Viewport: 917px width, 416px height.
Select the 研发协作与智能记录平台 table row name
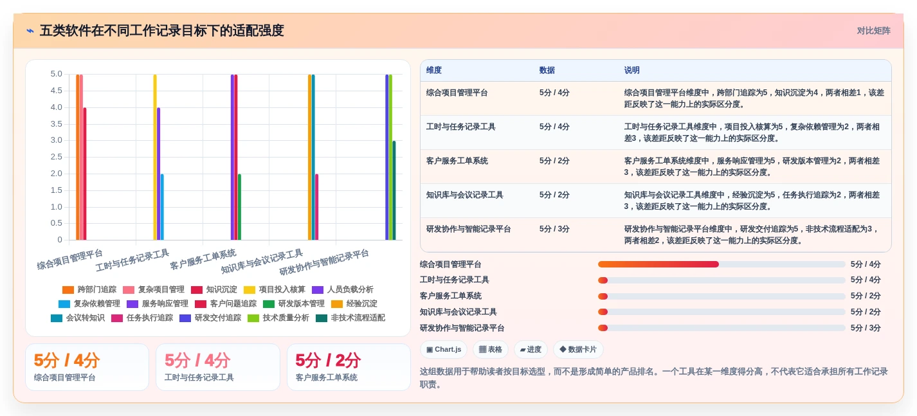pos(469,229)
